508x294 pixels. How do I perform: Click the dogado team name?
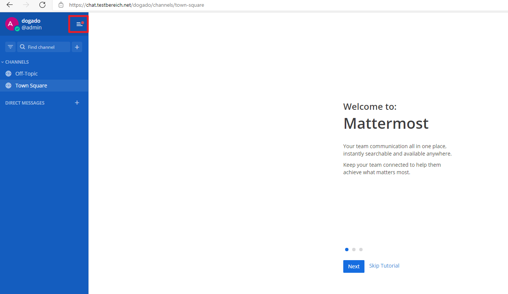point(31,21)
